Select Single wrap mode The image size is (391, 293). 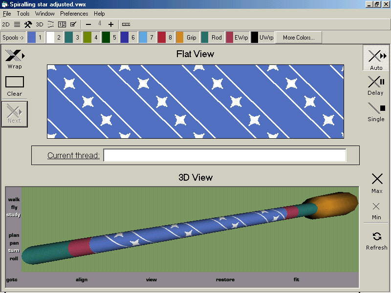click(x=376, y=108)
